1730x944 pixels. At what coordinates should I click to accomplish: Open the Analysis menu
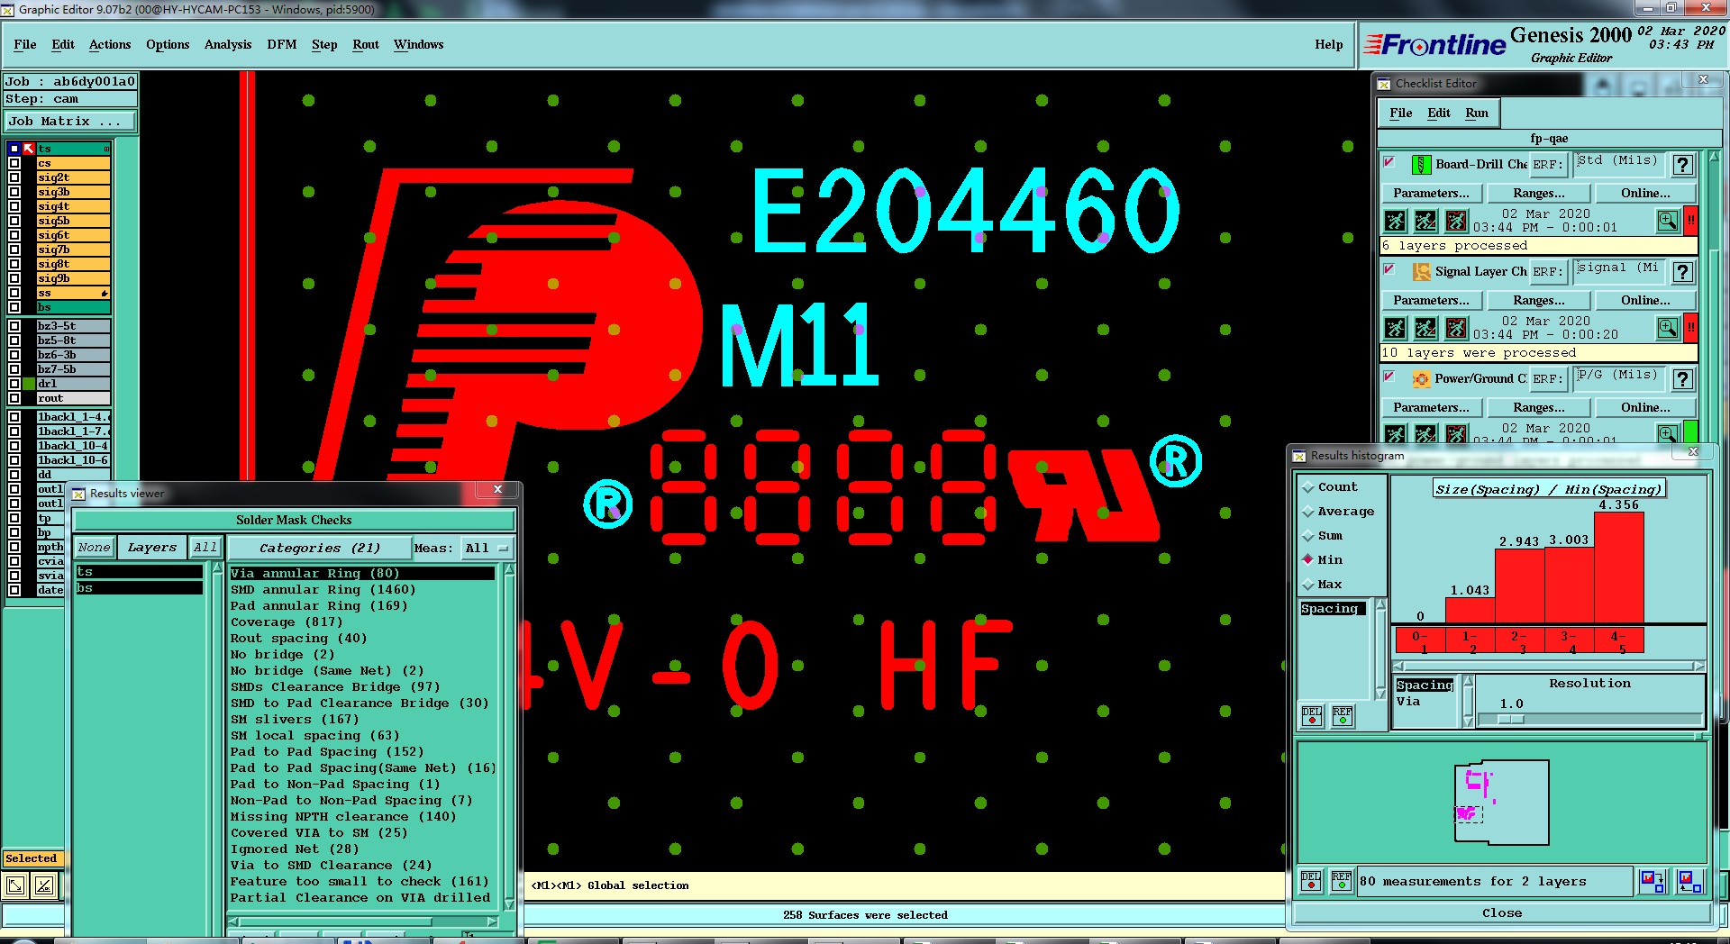coord(228,44)
